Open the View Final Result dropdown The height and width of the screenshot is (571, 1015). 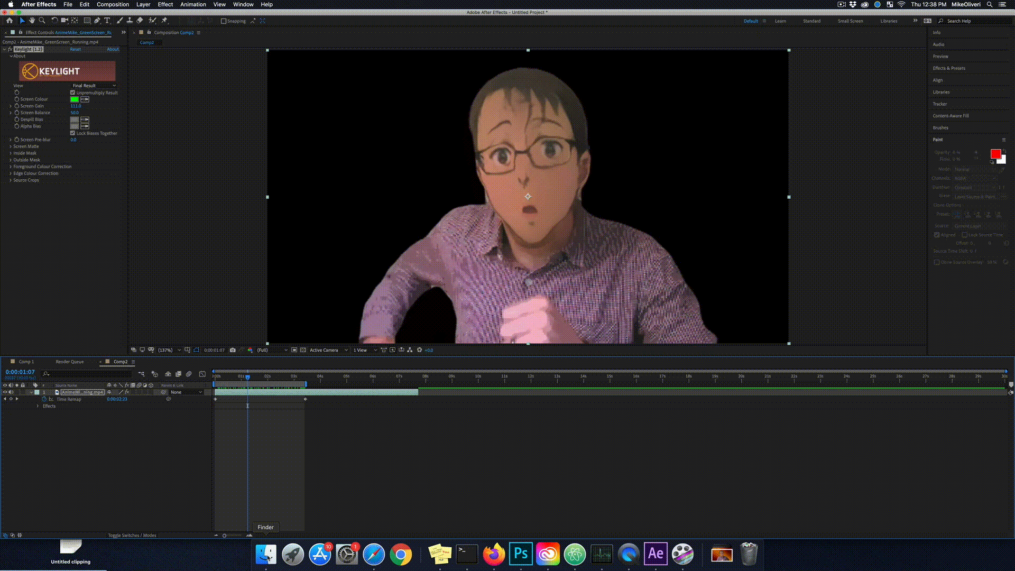(x=94, y=86)
